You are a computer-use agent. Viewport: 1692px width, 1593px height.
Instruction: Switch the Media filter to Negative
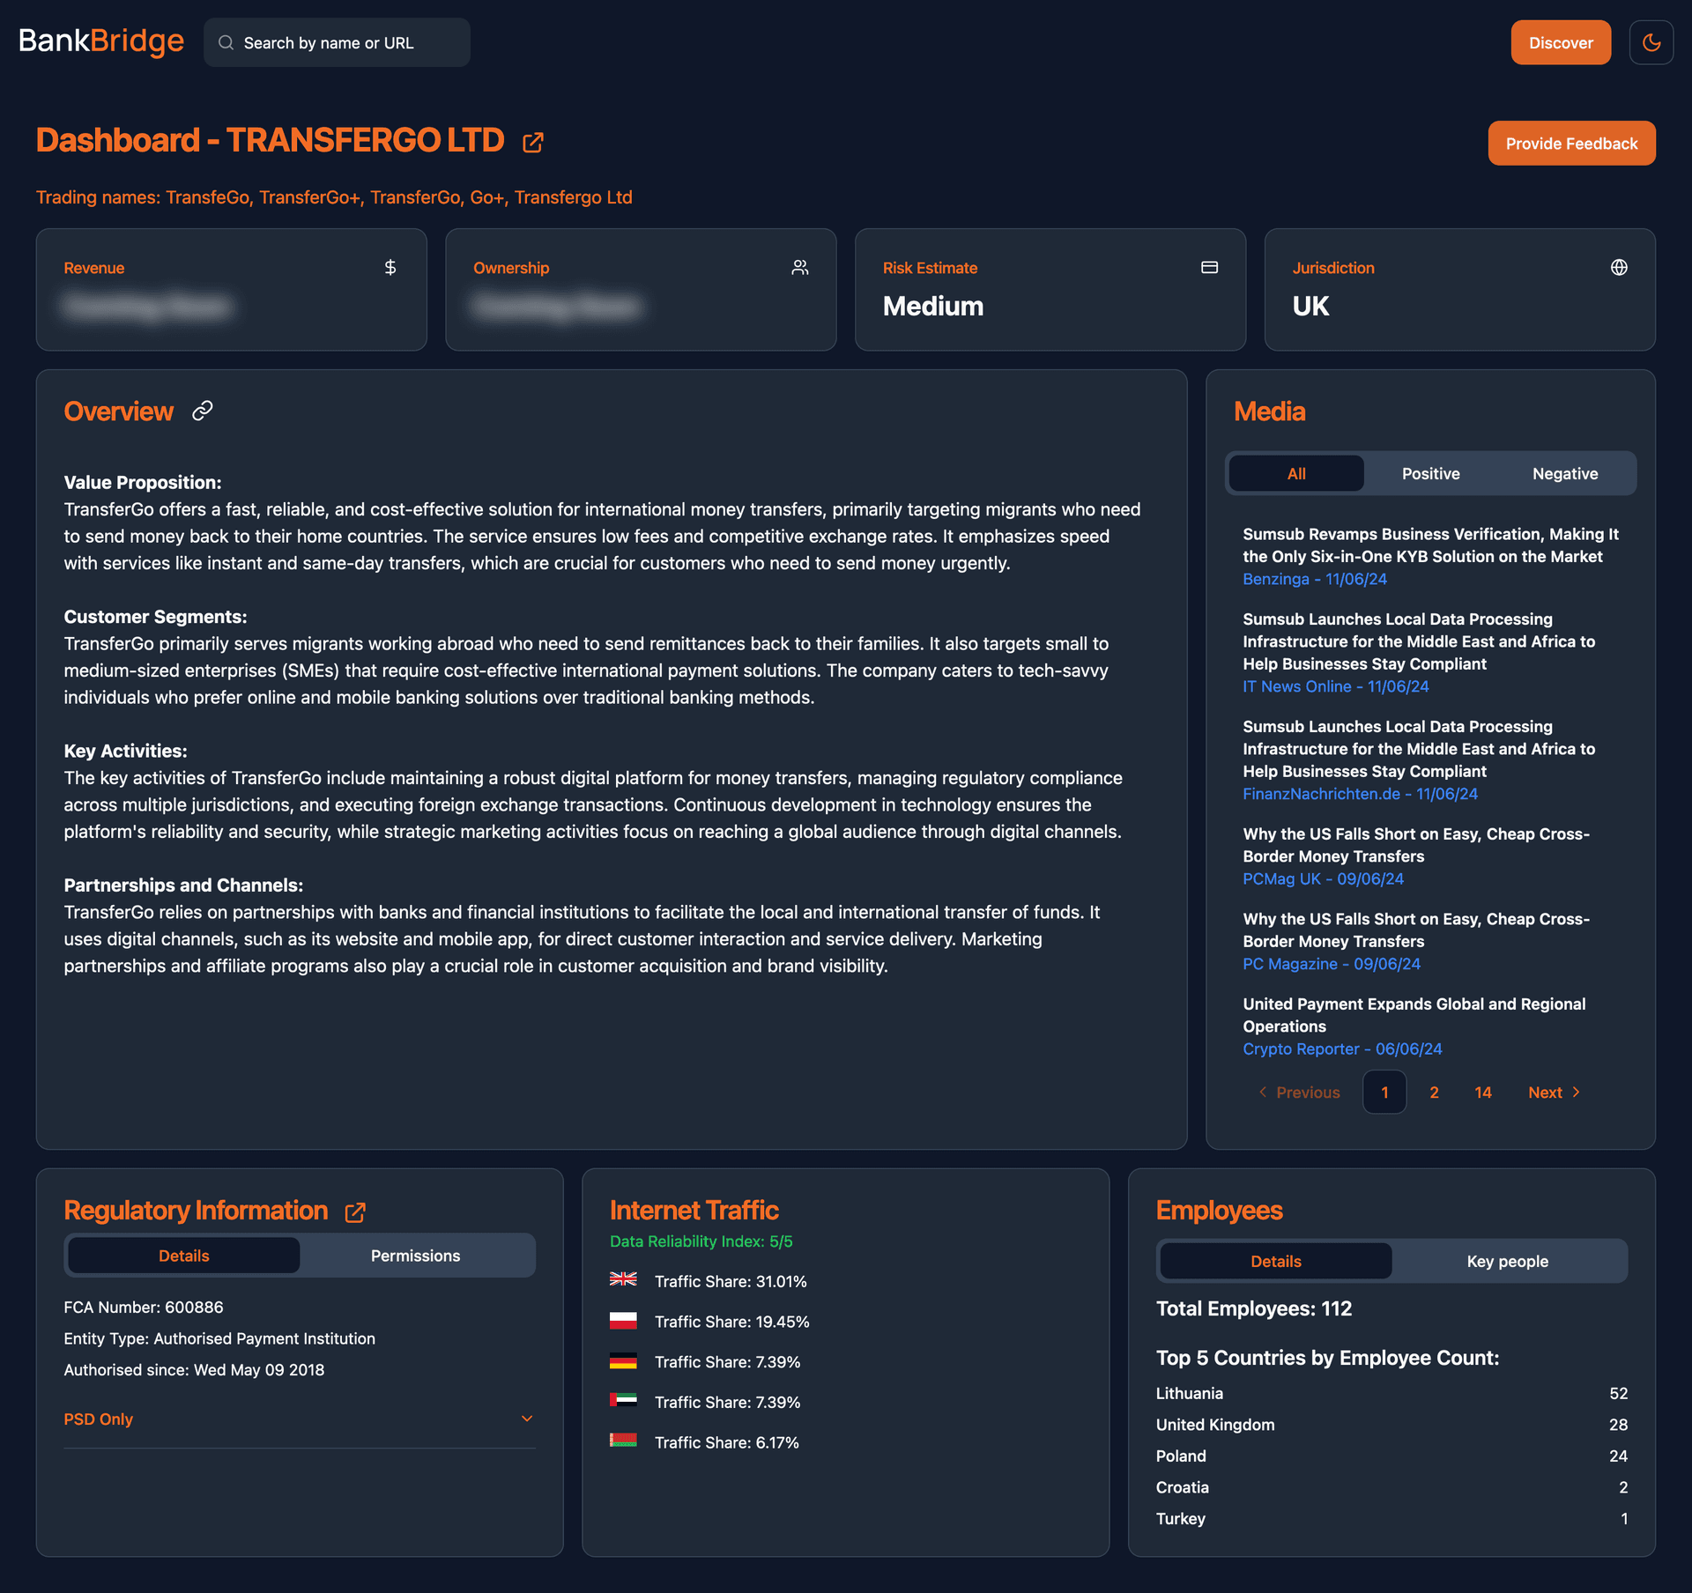(1564, 473)
